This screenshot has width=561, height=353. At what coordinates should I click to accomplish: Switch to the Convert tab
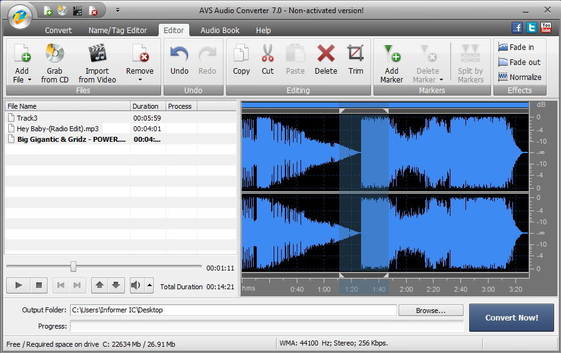pos(58,31)
